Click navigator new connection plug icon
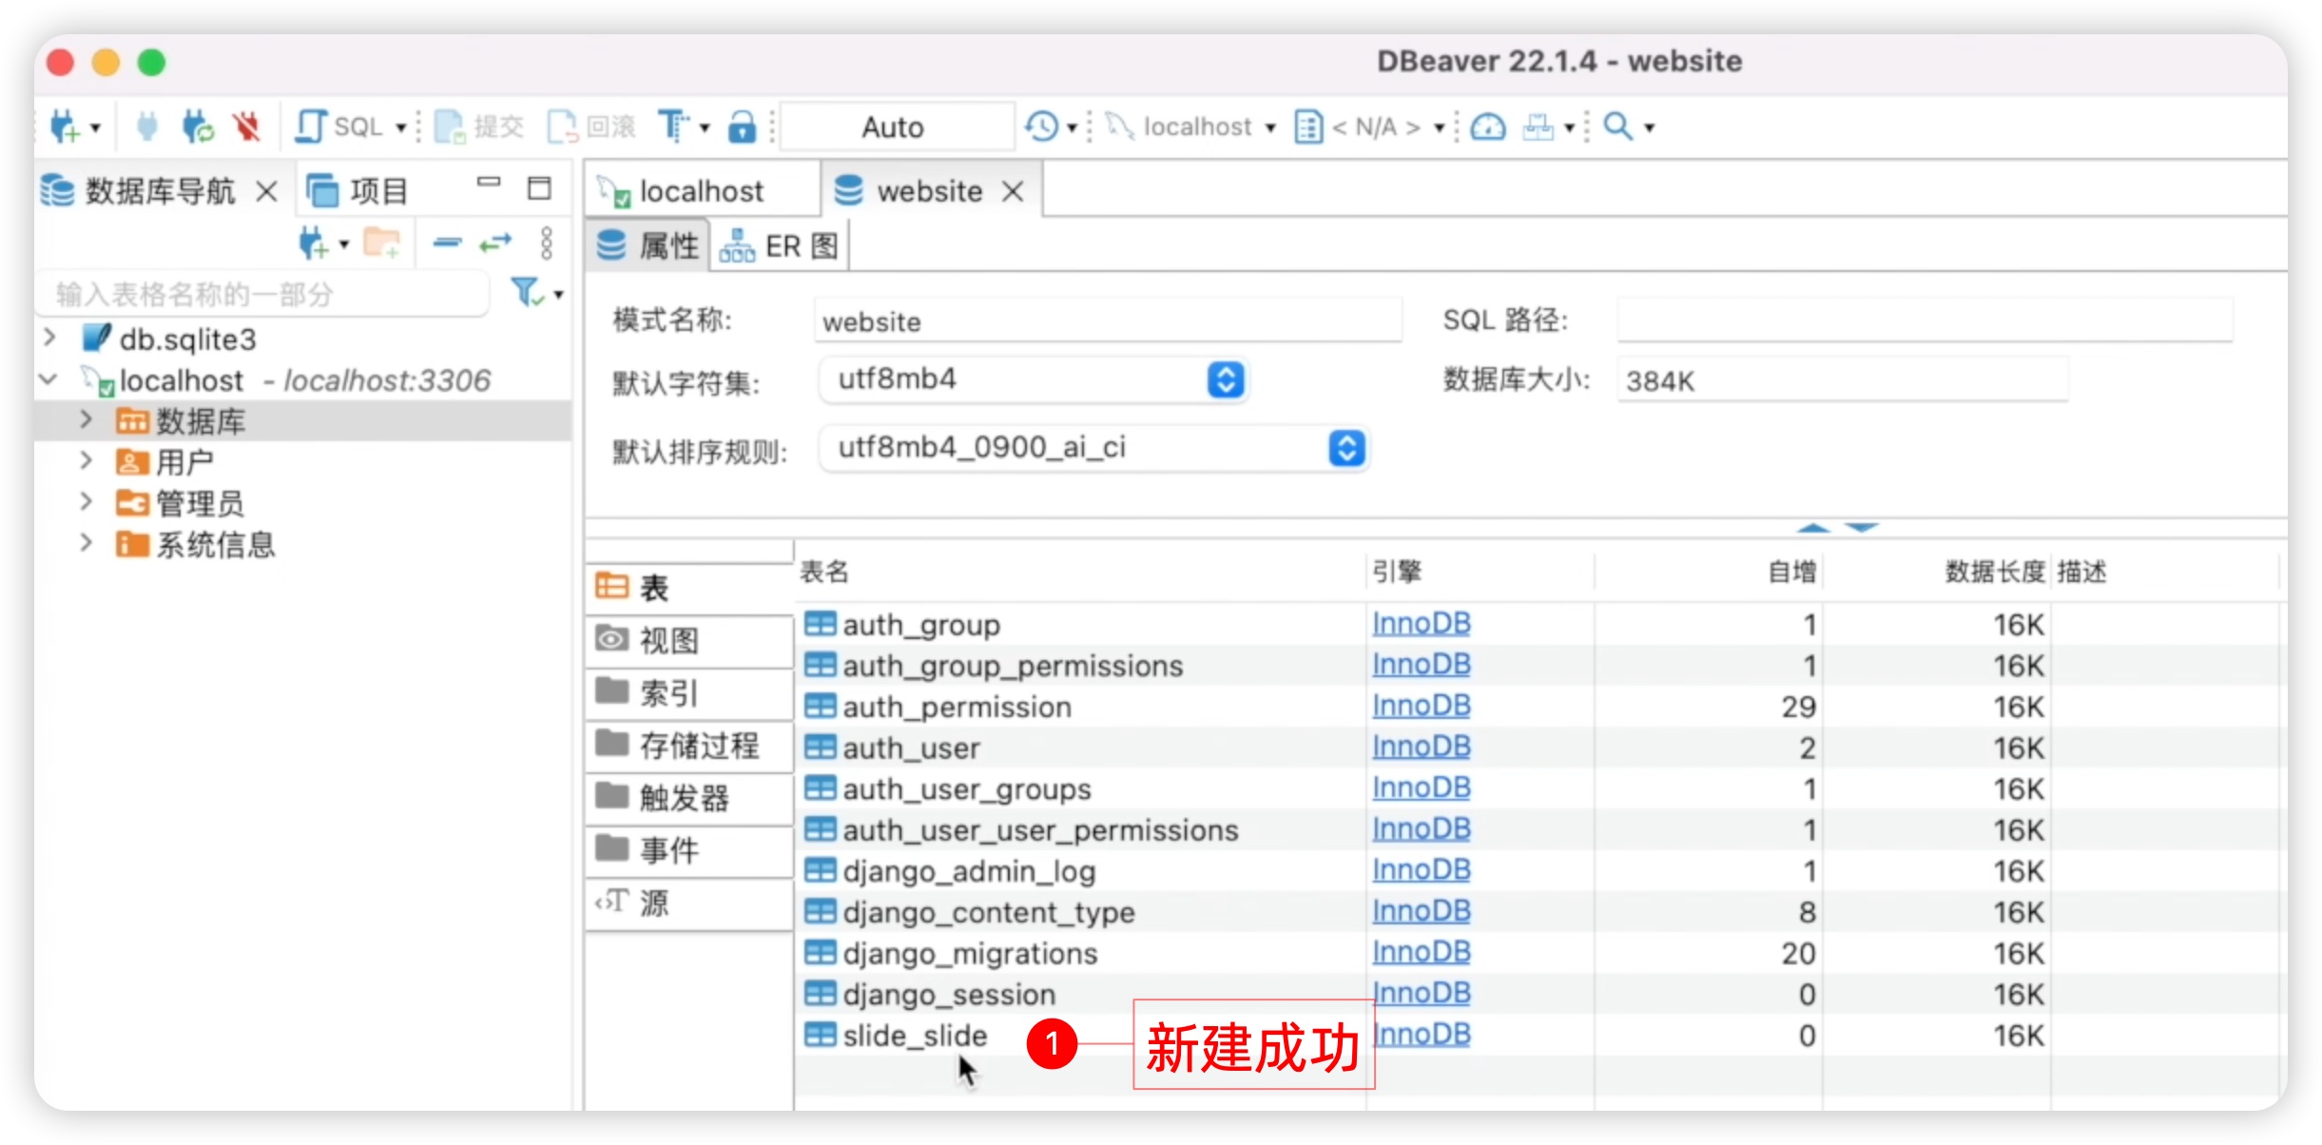This screenshot has height=1145, width=2322. pyautogui.click(x=313, y=243)
